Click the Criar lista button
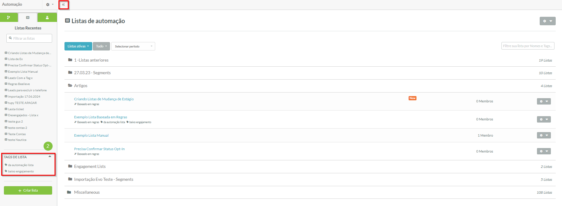Screen dimensions: 562x206 28,190
